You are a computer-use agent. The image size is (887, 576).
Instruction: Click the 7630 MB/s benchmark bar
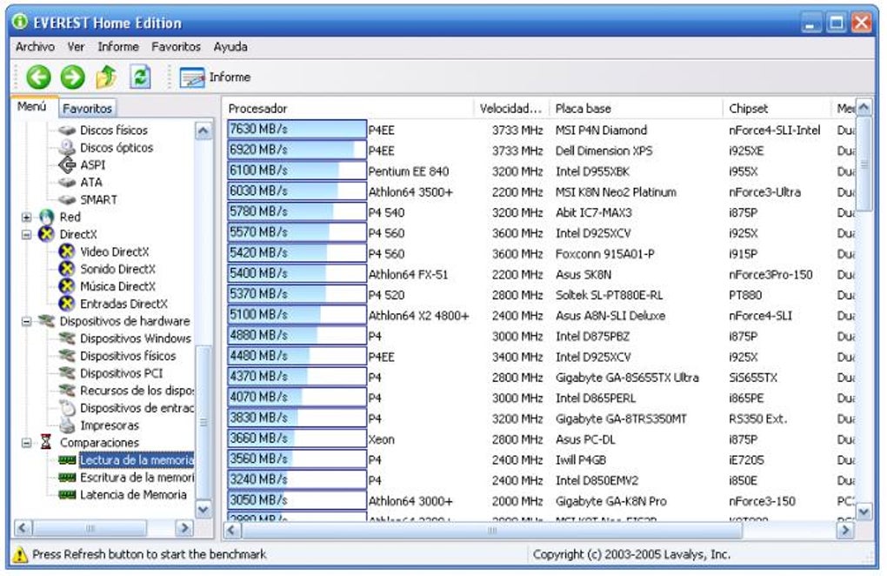297,130
